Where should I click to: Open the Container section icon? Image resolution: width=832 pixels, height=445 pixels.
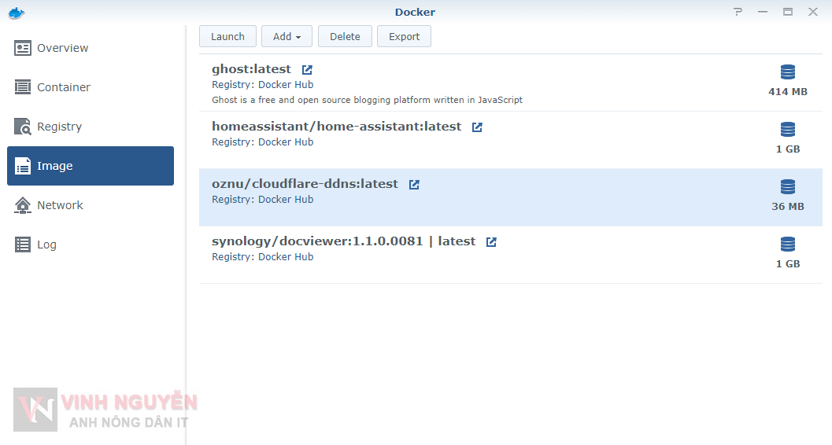[22, 87]
